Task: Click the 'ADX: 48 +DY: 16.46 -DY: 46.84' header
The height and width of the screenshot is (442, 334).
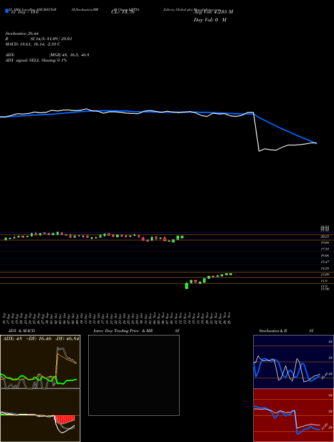Action: click(41, 338)
